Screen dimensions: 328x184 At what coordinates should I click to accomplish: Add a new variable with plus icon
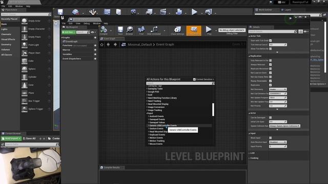pos(95,54)
